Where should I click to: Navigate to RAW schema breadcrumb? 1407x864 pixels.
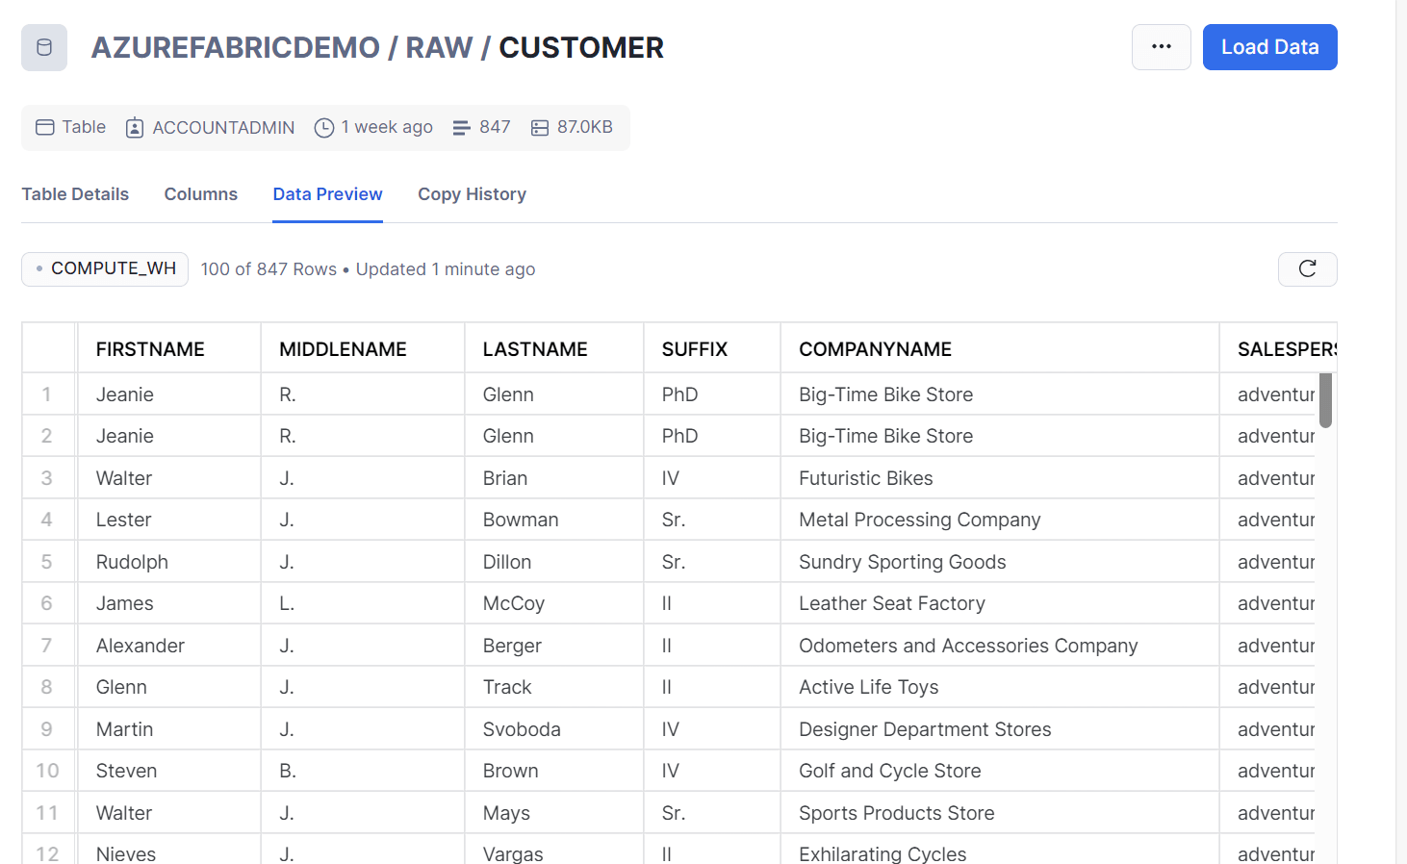tap(439, 47)
